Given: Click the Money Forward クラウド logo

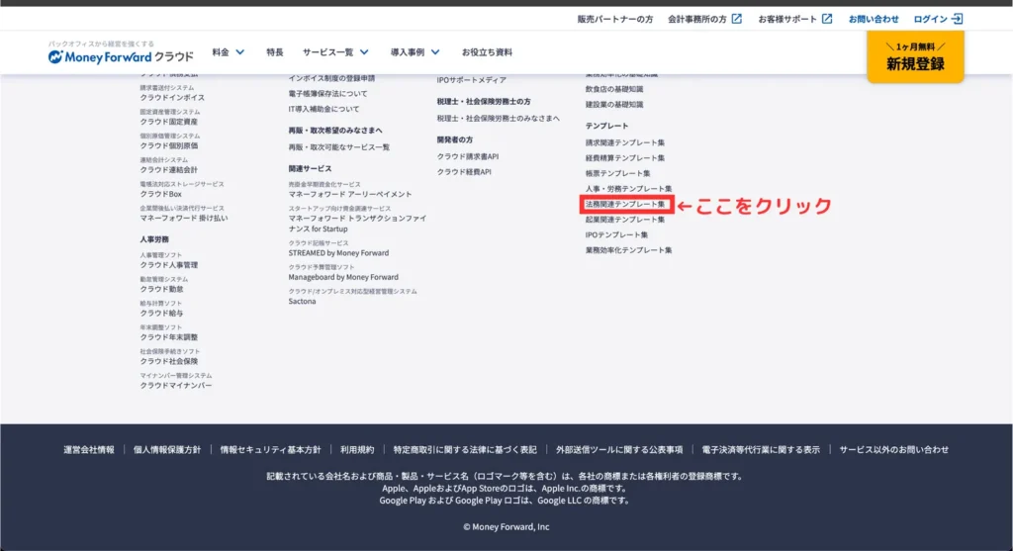Looking at the screenshot, I should (121, 55).
